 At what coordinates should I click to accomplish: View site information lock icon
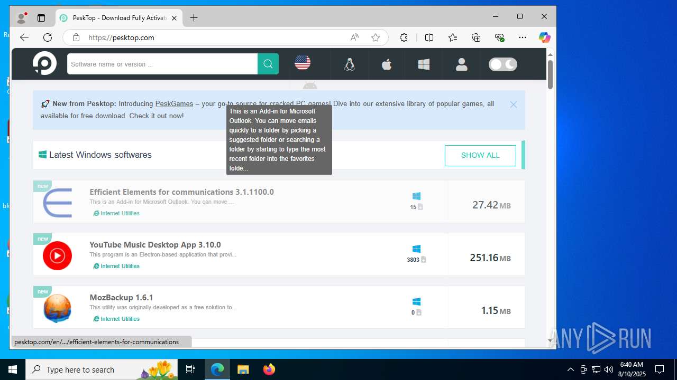(x=76, y=37)
